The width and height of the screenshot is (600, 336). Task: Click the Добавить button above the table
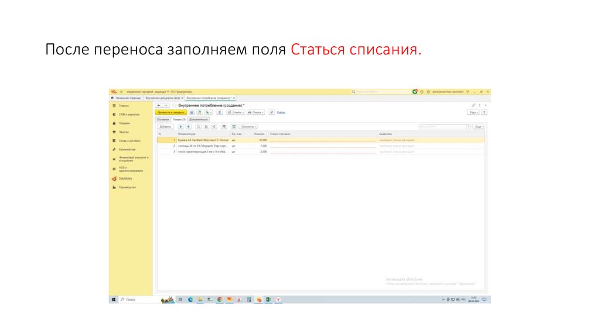[x=165, y=126]
